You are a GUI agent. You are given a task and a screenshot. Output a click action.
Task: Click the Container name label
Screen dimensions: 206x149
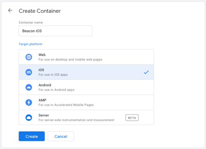pyautogui.click(x=31, y=22)
